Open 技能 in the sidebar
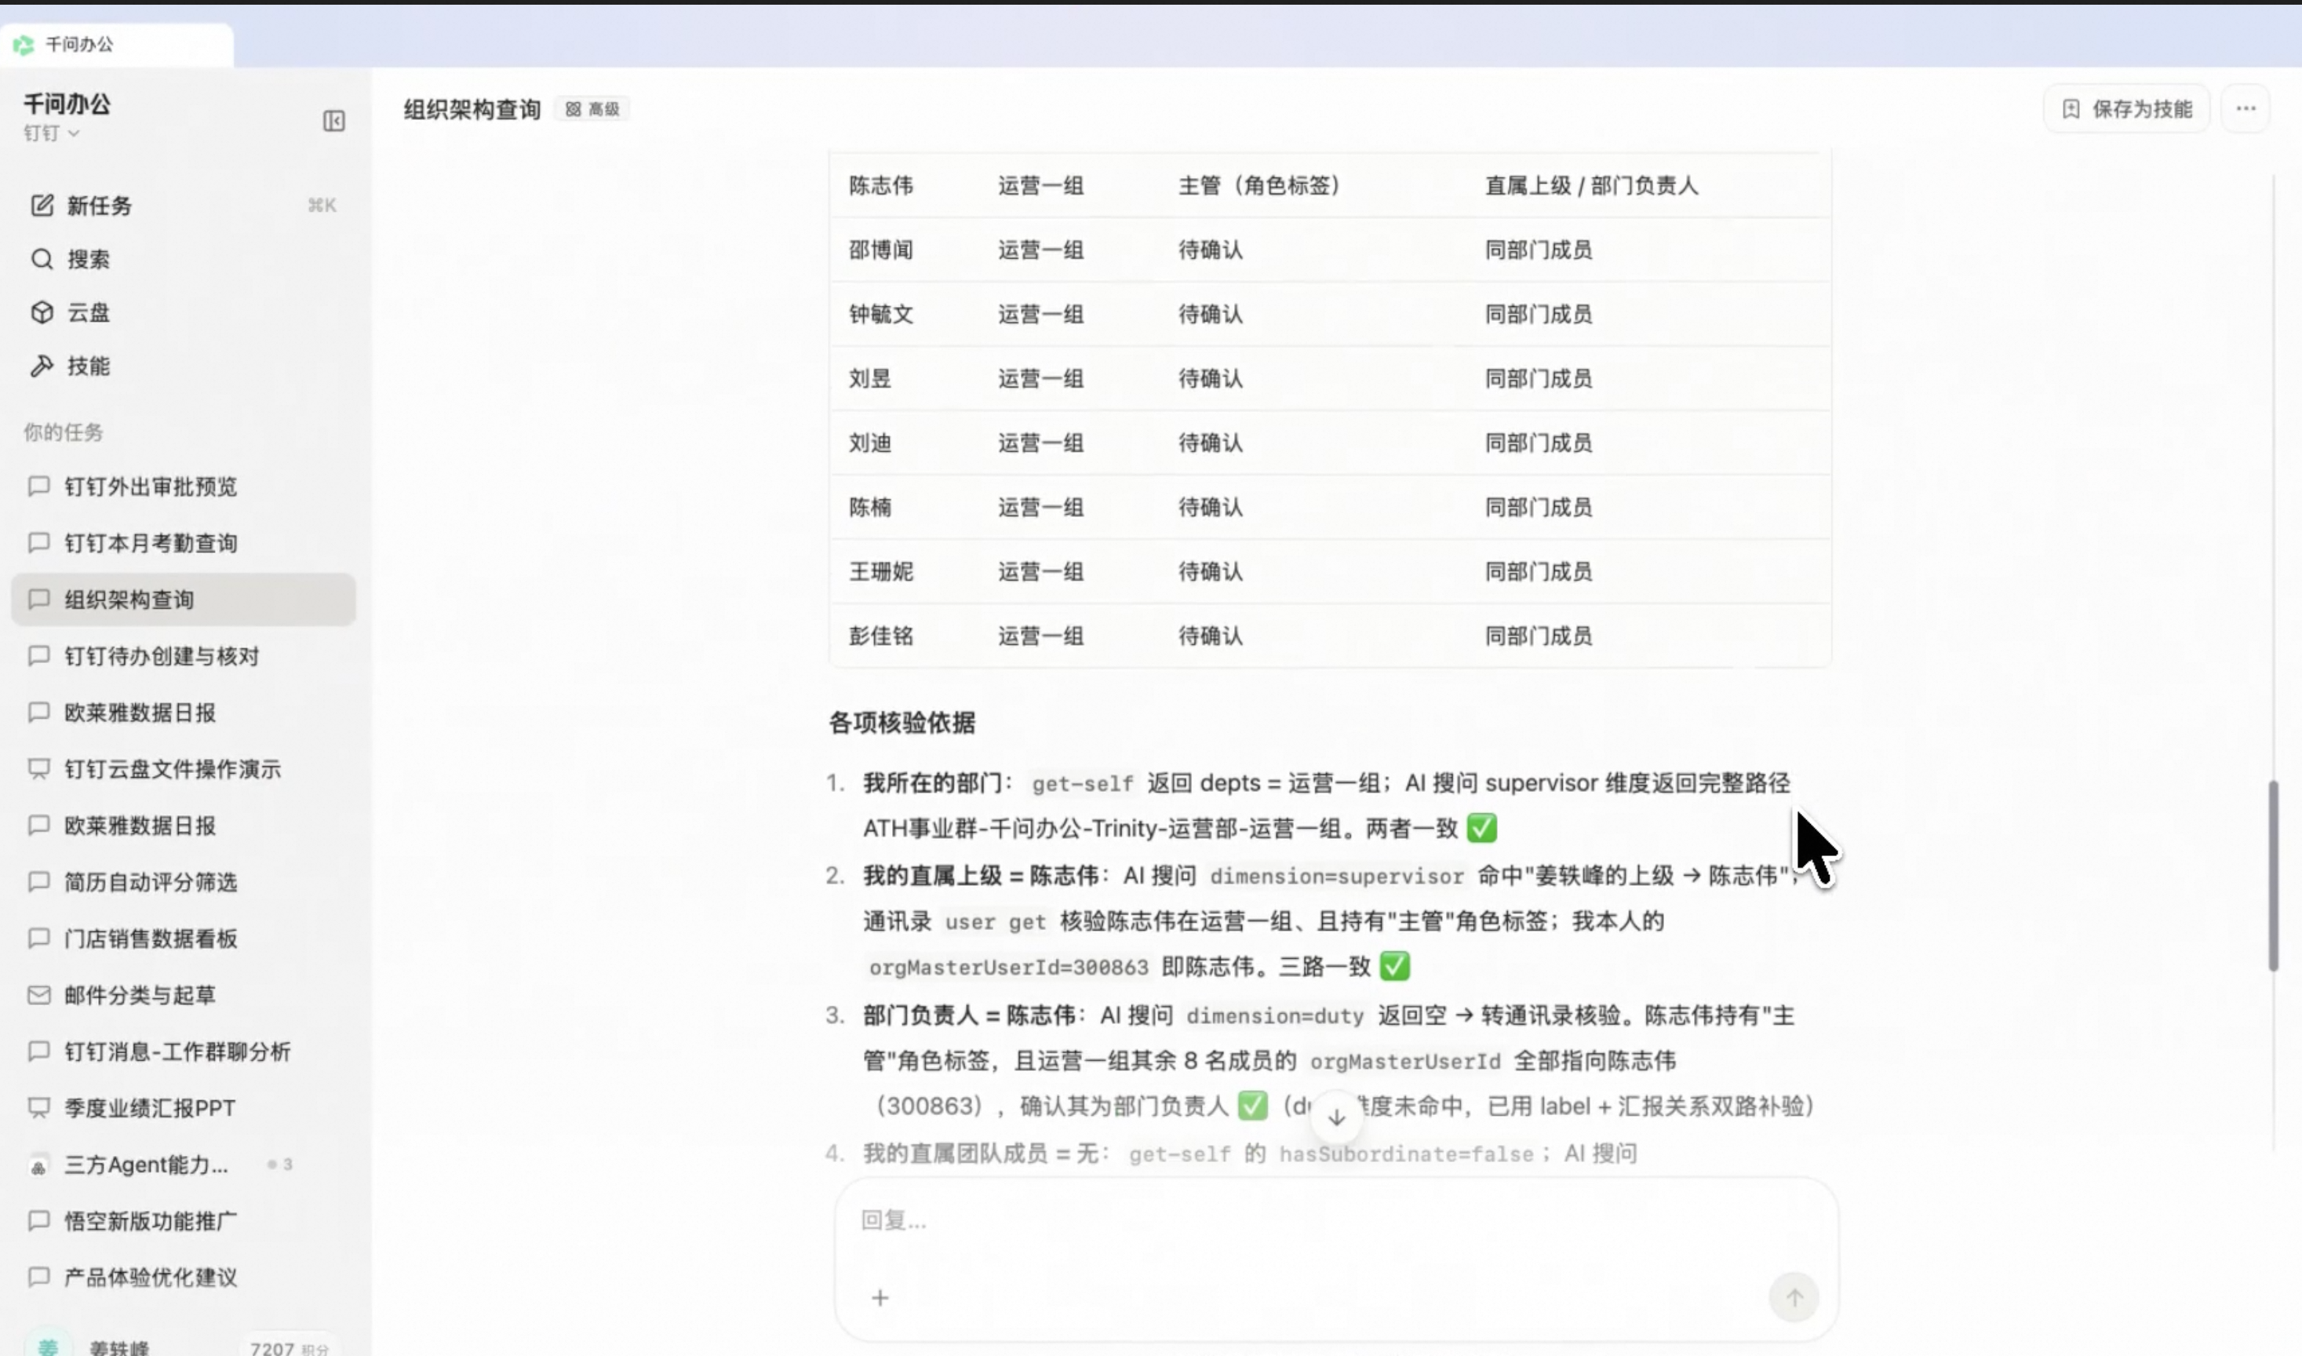 183,366
